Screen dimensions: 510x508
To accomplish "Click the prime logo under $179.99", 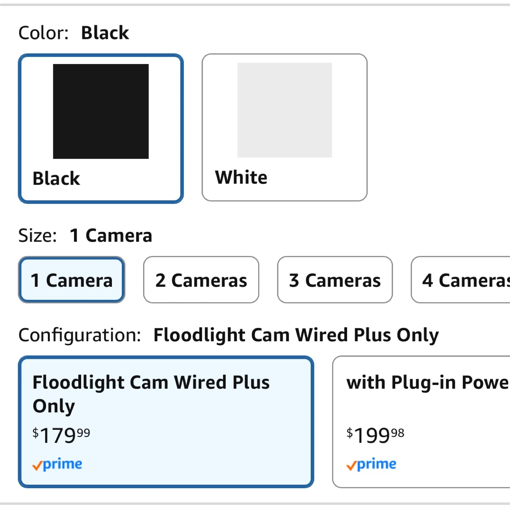I will coord(62,464).
